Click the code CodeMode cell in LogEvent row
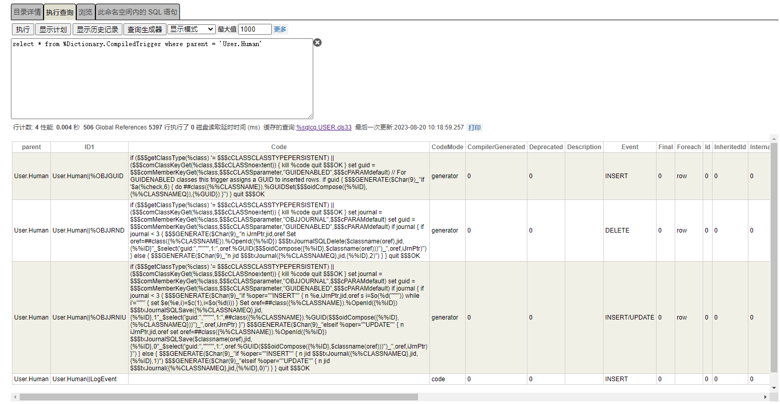 tap(448, 379)
